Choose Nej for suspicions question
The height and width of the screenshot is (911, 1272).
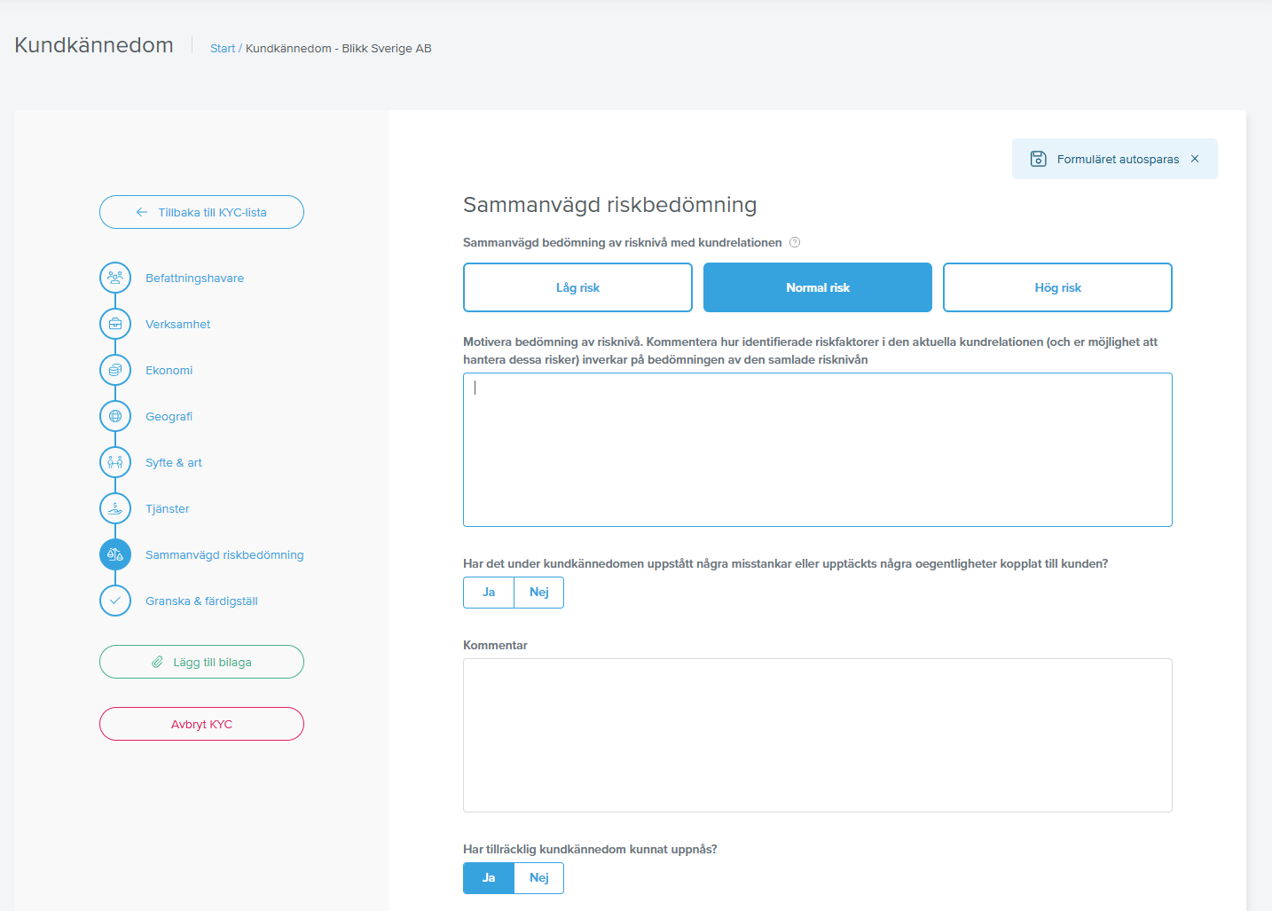pos(539,593)
